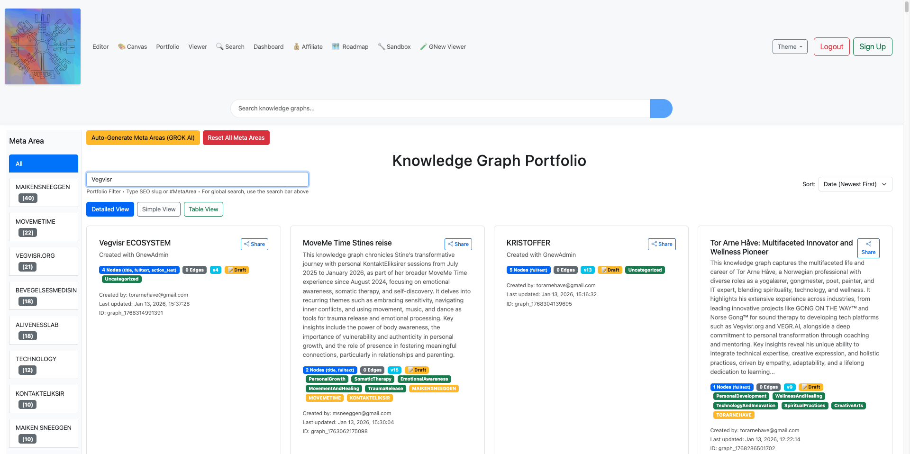Viewport: 910px width, 454px height.
Task: Share the KRISTOFFER graph
Action: (x=662, y=244)
